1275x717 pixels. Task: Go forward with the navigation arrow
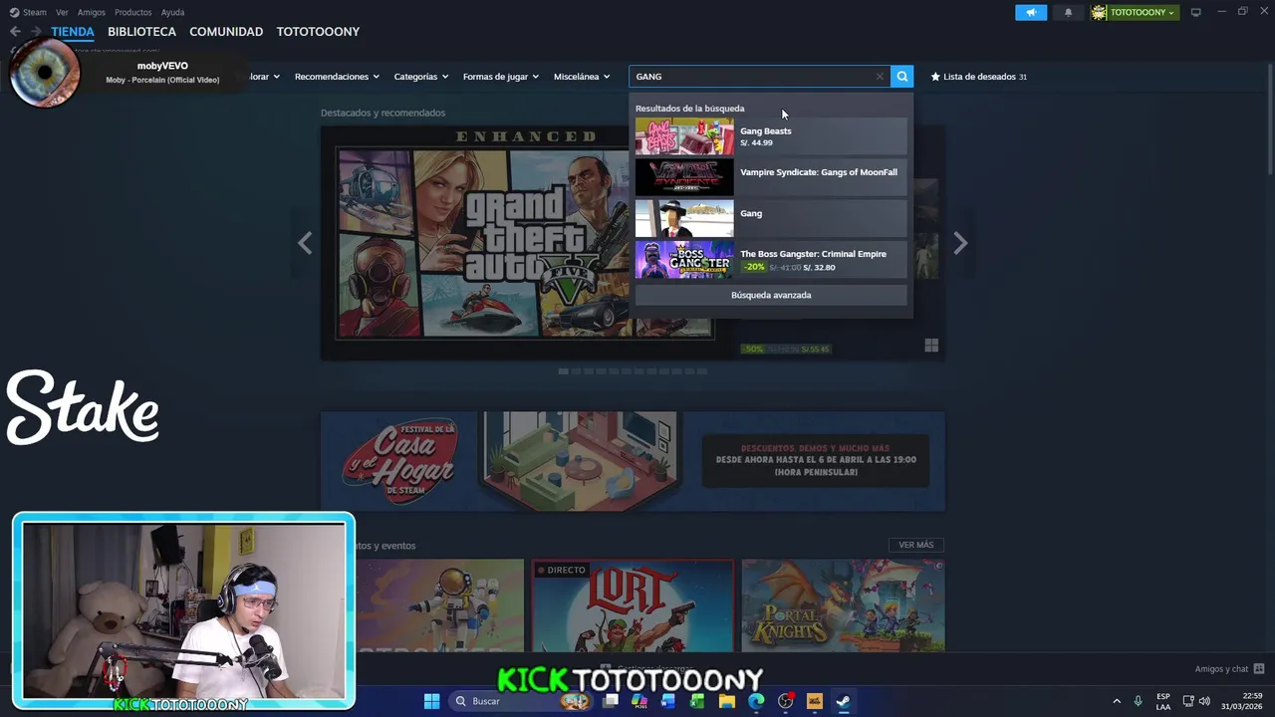click(x=36, y=32)
